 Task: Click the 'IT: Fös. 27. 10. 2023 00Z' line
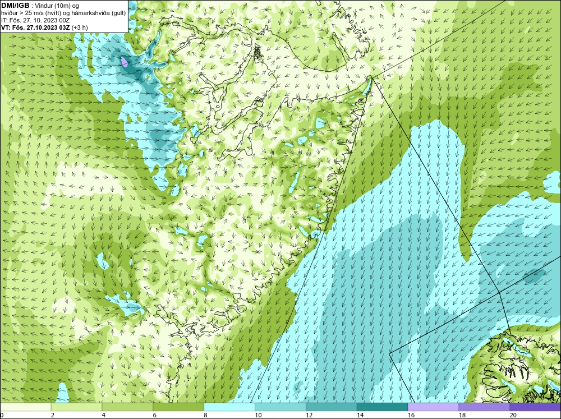click(x=35, y=20)
